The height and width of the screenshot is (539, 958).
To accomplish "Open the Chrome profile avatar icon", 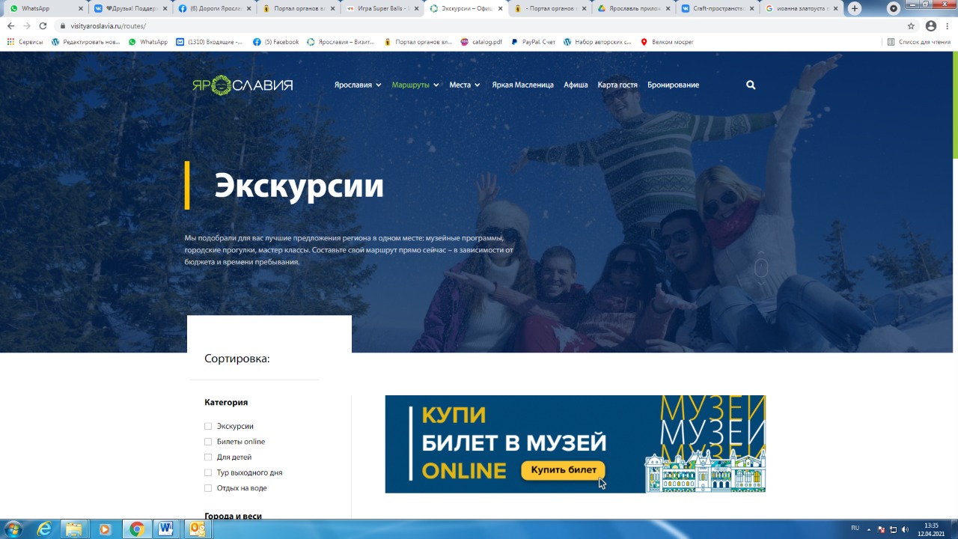I will coord(930,25).
